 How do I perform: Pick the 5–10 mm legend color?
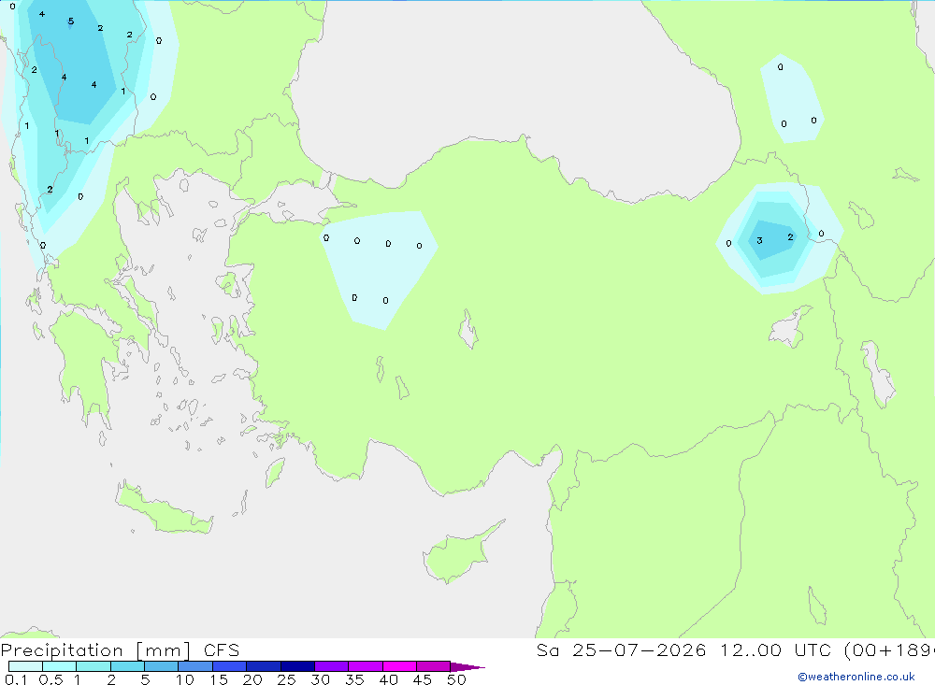(x=161, y=666)
